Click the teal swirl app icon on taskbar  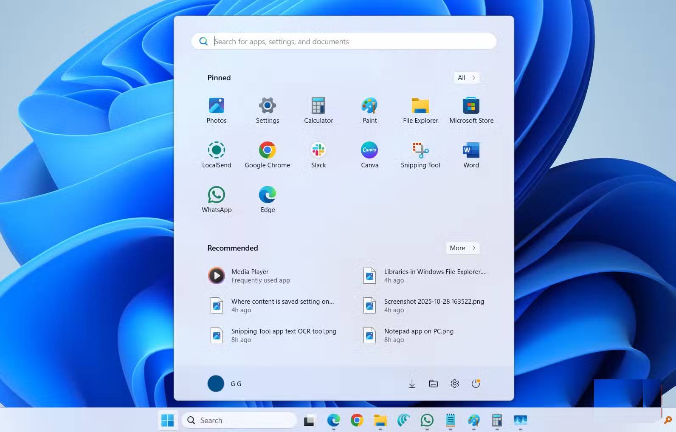coord(403,420)
